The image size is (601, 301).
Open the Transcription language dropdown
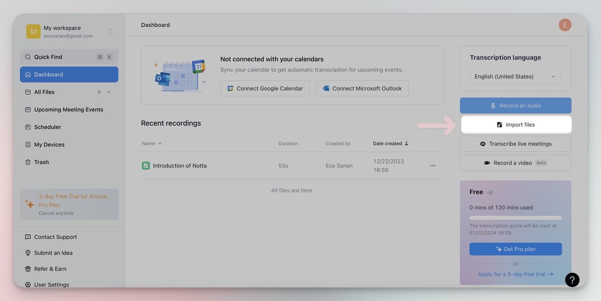515,76
